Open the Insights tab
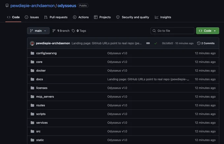The height and width of the screenshot is (144, 224). [163, 17]
